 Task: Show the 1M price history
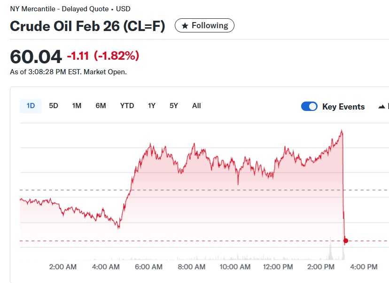(77, 106)
